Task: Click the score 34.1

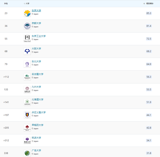Action: (x=149, y=141)
